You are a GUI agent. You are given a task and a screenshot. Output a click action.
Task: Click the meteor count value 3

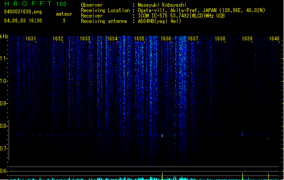pos(64,21)
